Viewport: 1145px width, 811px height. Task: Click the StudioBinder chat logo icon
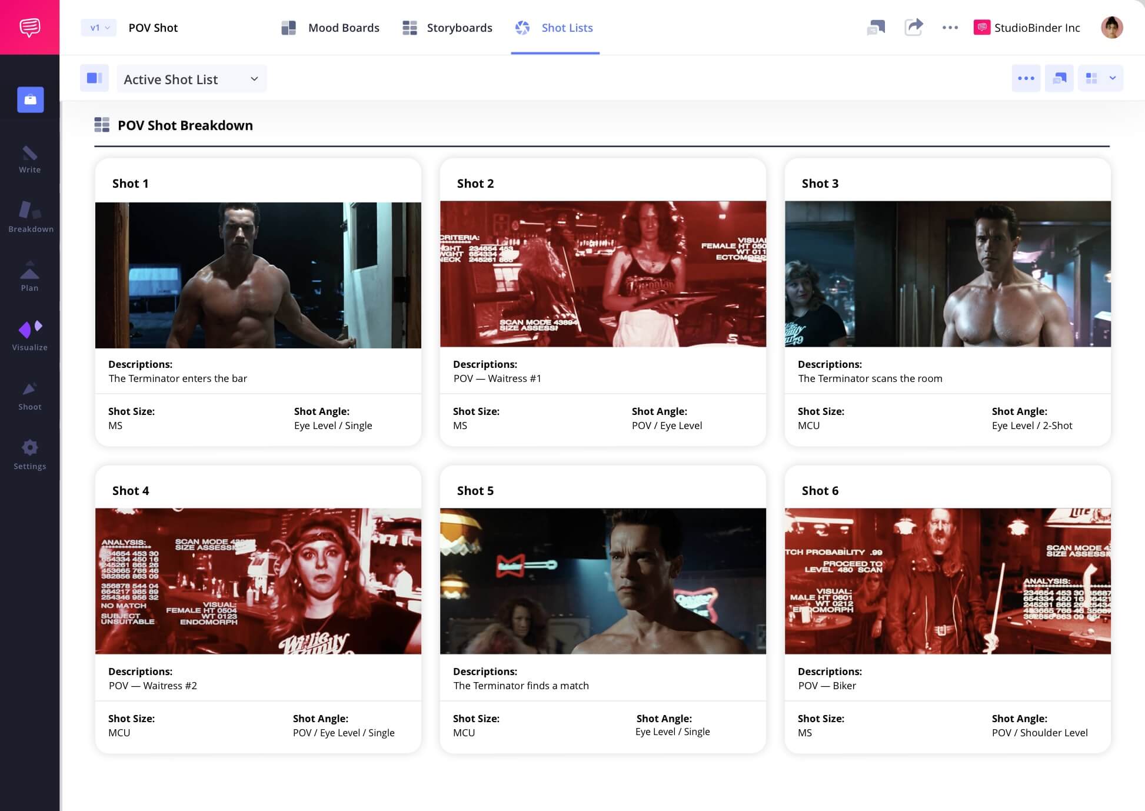pyautogui.click(x=29, y=27)
